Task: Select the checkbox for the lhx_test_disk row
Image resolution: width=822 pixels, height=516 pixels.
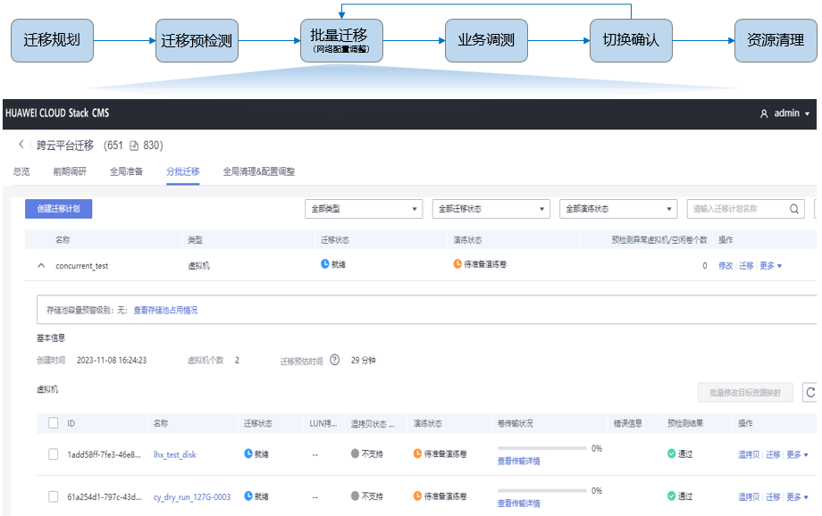Action: point(52,454)
